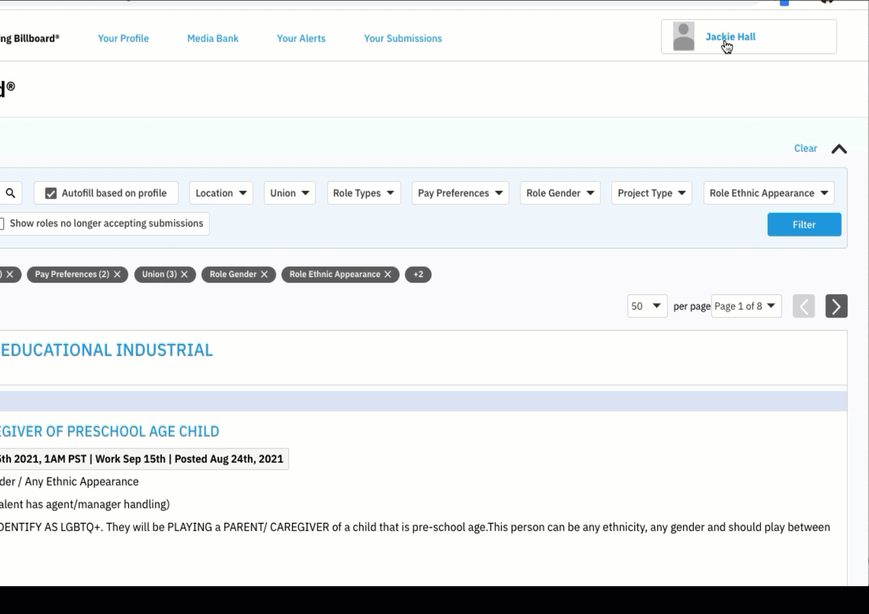Remove the Union (3) filter chip

pyautogui.click(x=184, y=274)
